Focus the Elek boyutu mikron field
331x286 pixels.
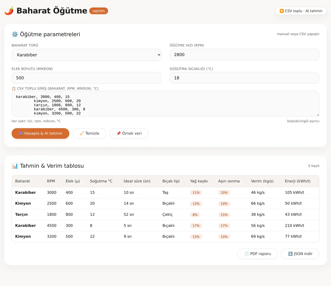[x=86, y=78]
